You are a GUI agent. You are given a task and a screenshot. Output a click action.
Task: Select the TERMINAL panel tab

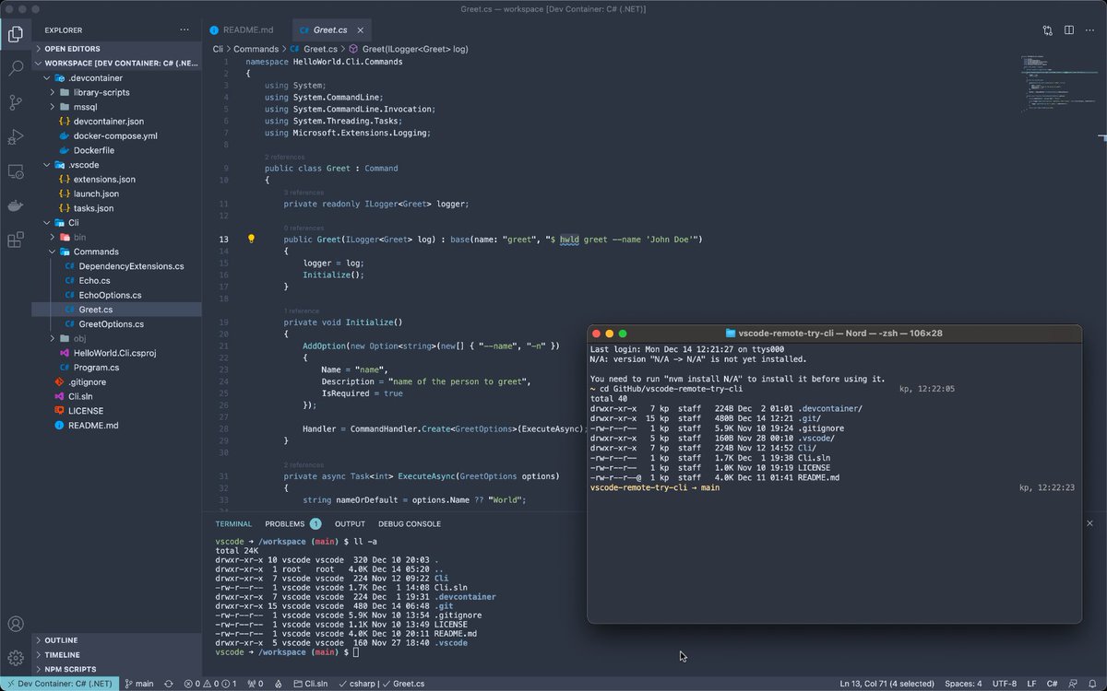tap(233, 523)
